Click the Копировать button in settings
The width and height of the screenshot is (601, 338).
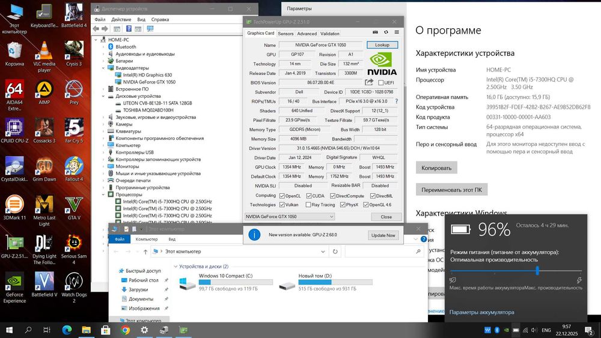[x=436, y=167]
